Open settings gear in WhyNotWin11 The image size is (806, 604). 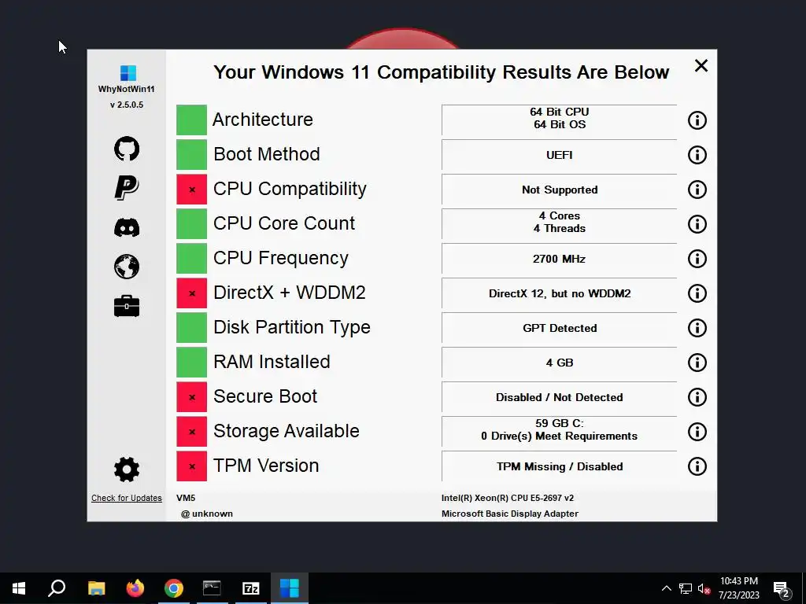tap(127, 469)
